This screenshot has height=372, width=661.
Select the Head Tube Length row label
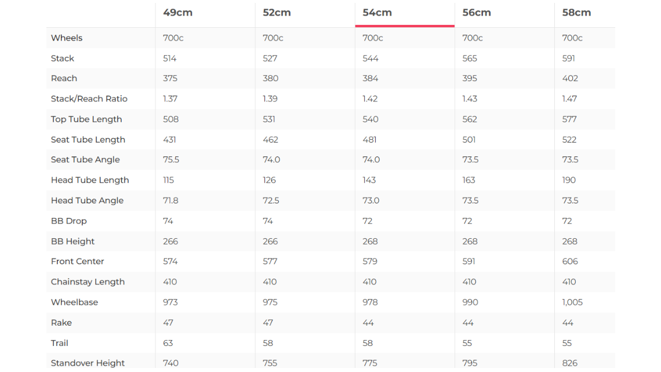point(90,180)
